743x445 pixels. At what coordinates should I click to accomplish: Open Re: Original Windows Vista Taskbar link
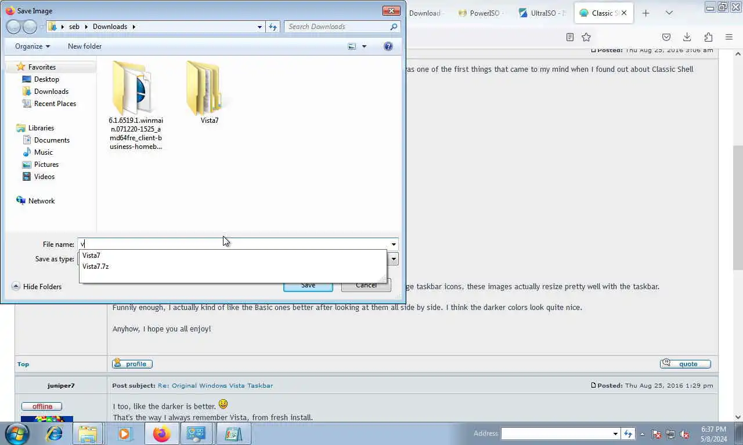[215, 385]
